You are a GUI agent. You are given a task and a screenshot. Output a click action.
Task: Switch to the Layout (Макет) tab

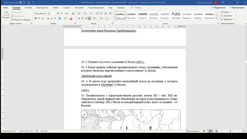pyautogui.click(x=56, y=8)
